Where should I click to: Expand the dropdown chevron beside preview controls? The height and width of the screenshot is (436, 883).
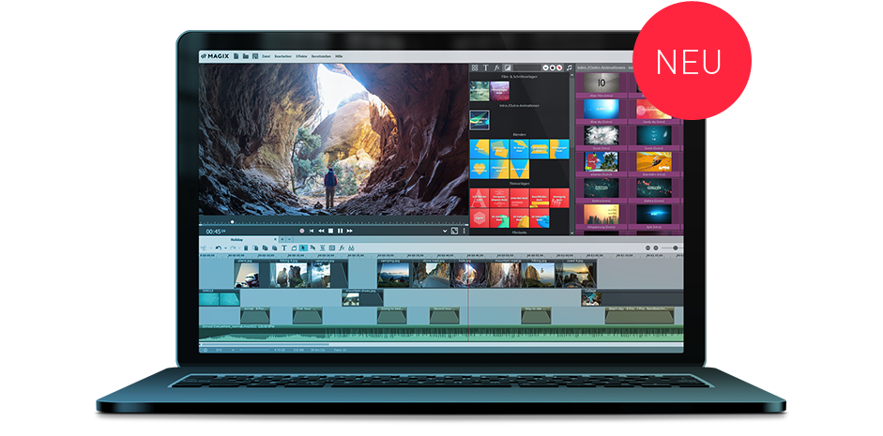(445, 231)
